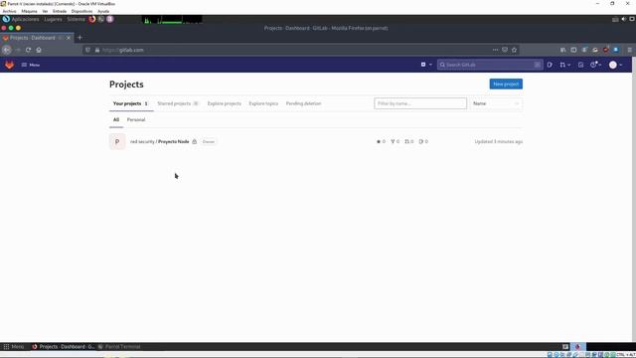
Task: Select the Personal sub-tab
Action: [x=136, y=119]
